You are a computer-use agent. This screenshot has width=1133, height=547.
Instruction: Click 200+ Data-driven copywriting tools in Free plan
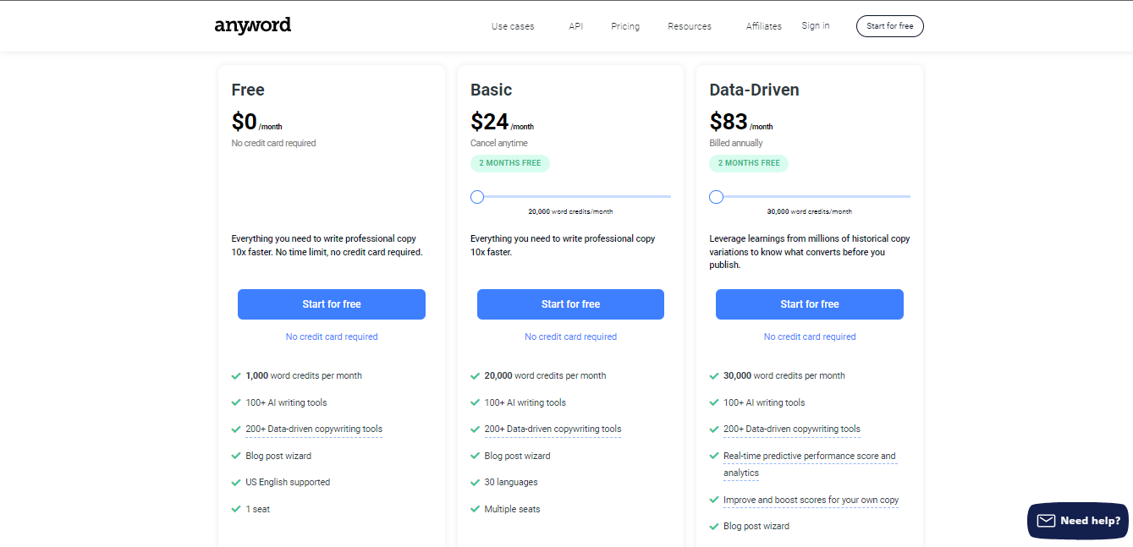[x=314, y=429]
